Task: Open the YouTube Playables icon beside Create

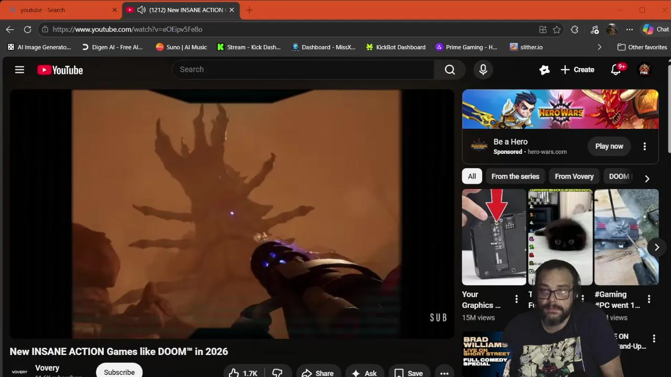Action: 544,70
